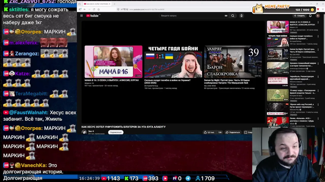The image size is (325, 182).
Task: Open options menu for Хроника страшнейшей аварии
Action: point(318,63)
